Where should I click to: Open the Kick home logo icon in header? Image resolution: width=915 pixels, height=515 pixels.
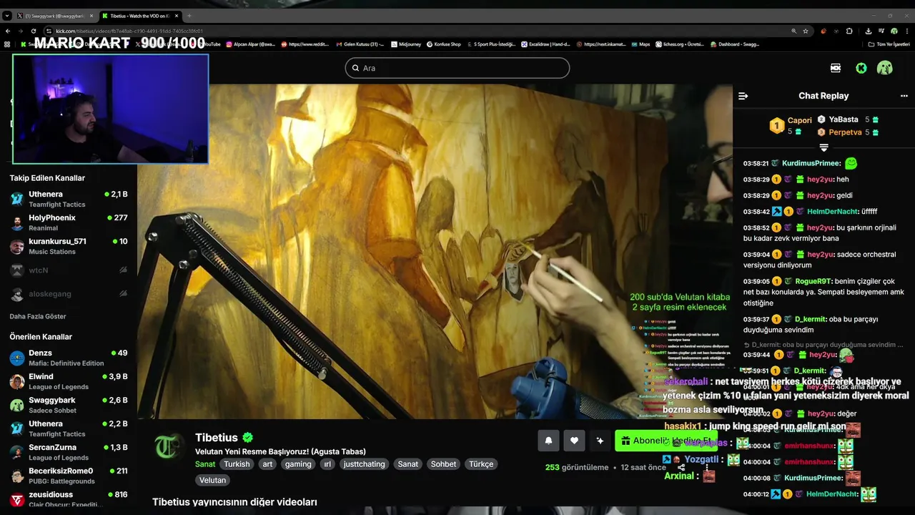(861, 68)
